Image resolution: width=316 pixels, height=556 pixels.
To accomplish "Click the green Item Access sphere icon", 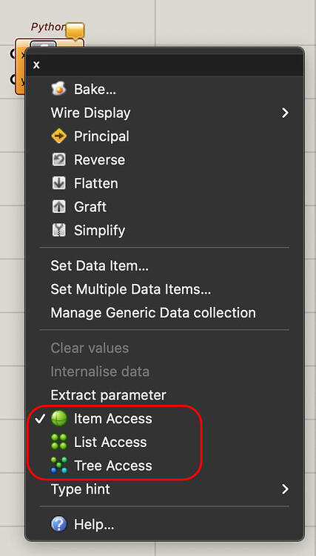I will [58, 419].
